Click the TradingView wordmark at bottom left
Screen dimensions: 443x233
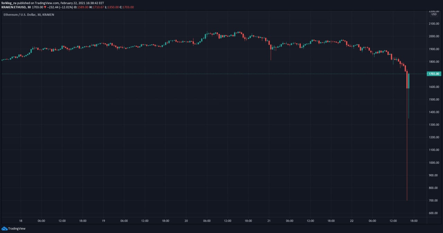coord(17,228)
